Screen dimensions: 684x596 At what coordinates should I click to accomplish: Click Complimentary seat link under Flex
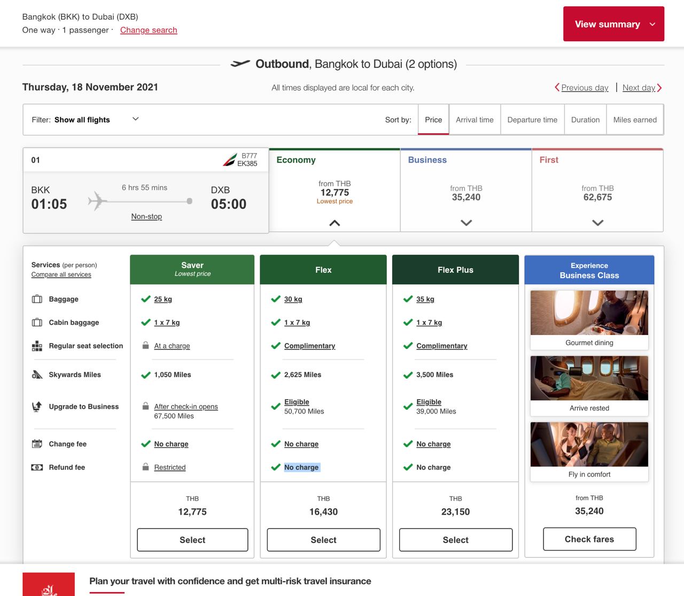click(309, 346)
